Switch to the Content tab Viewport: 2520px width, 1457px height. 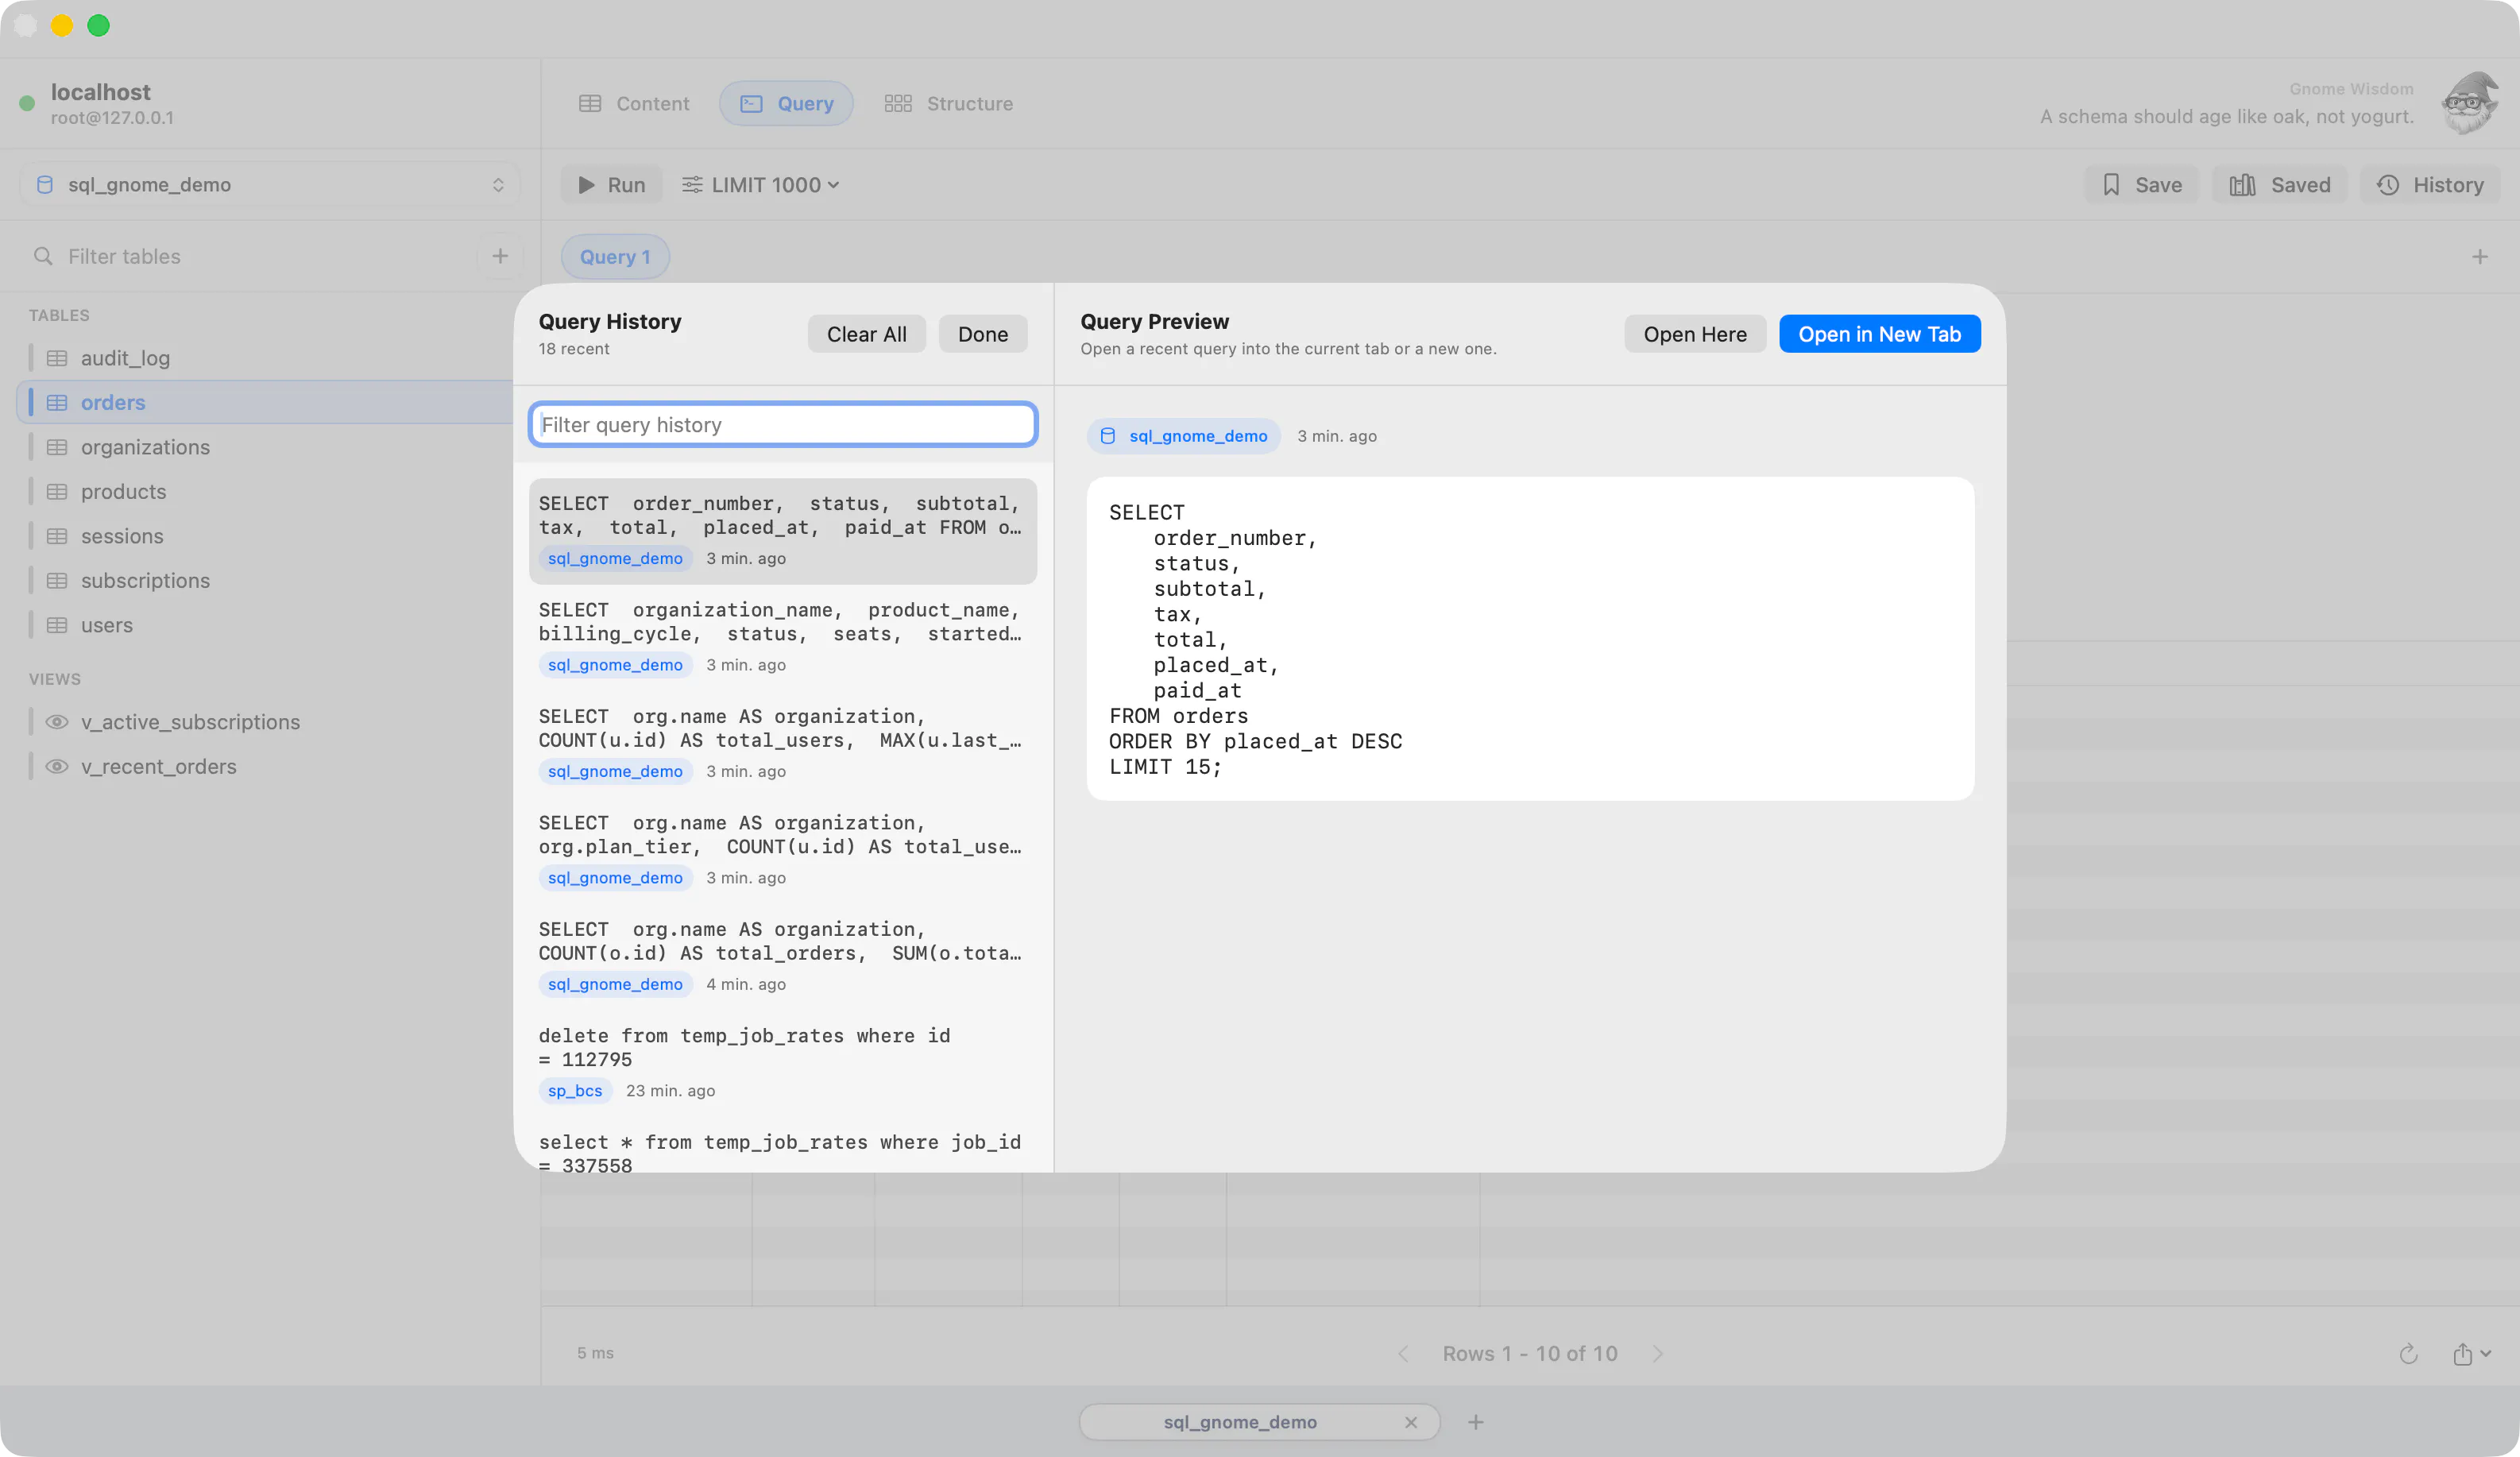click(634, 104)
